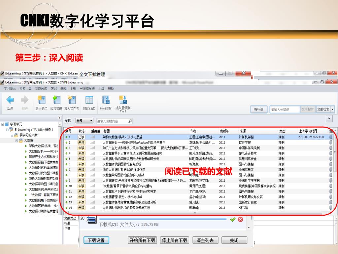Click the dropdown arrow below download item
Image resolution: width=338 pixels, height=254 pixels.
click(249, 228)
